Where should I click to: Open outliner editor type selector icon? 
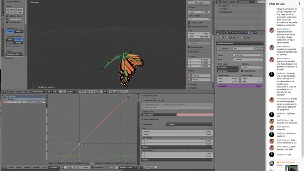click(219, 2)
